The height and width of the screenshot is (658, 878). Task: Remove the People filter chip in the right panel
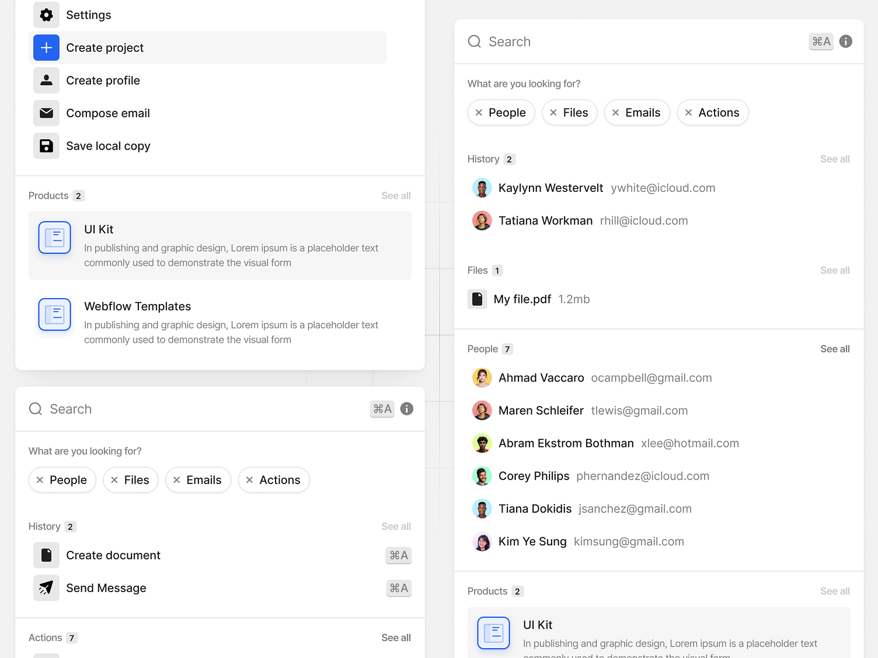[x=479, y=113]
